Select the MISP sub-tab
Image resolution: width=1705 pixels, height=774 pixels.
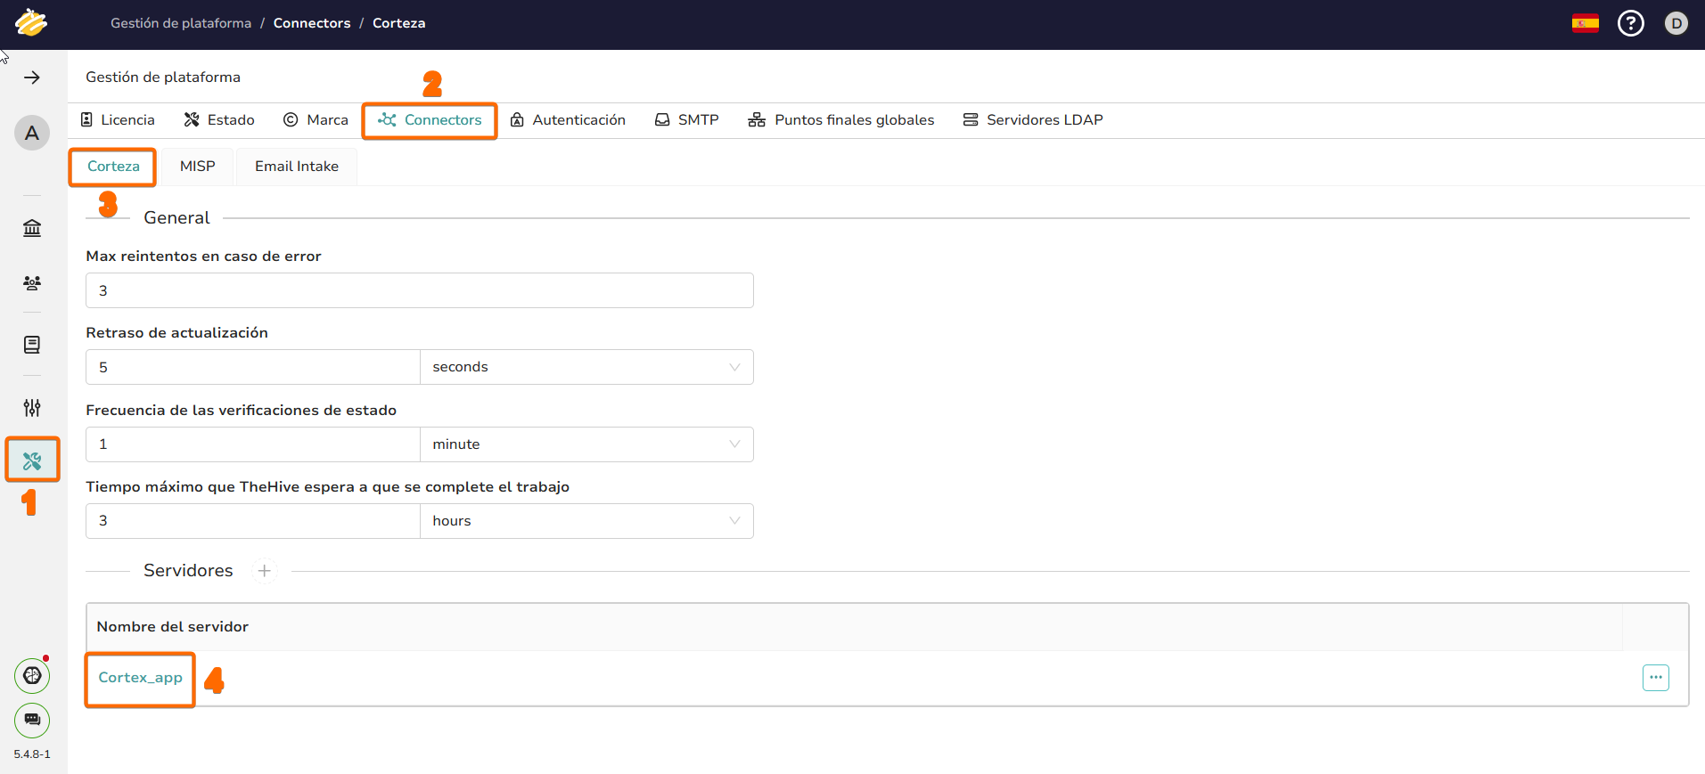coord(198,167)
